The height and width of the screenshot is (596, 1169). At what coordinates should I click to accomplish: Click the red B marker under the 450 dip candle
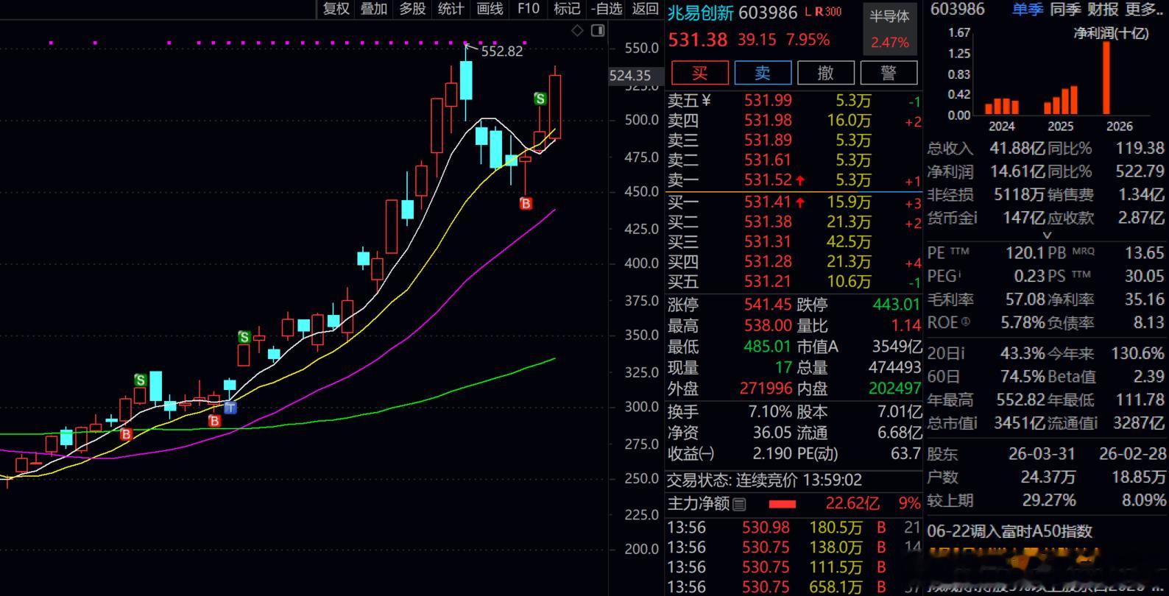coord(526,204)
